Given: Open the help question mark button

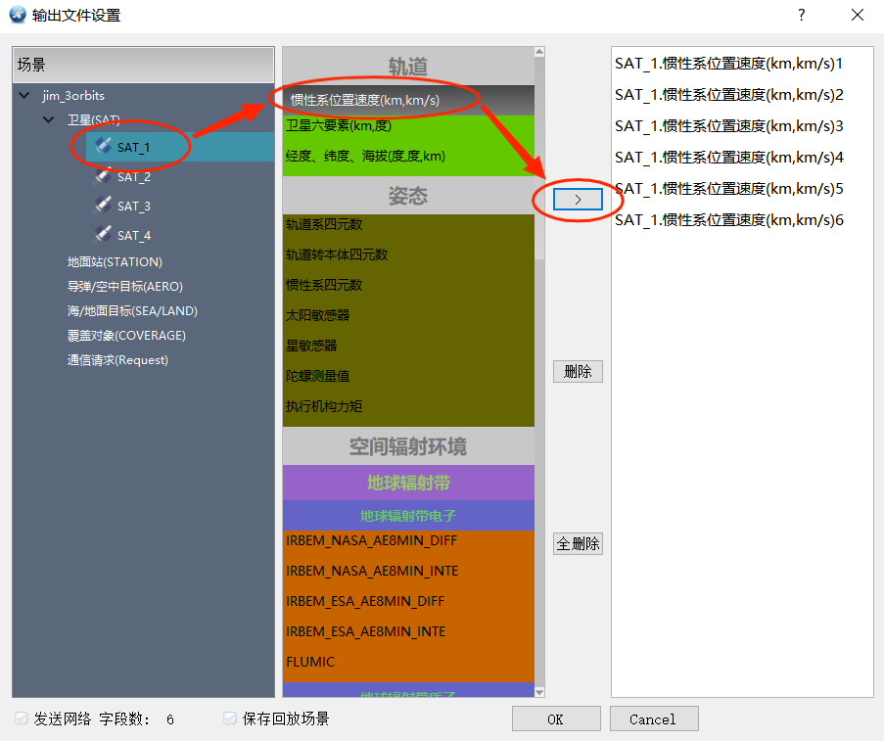Looking at the screenshot, I should pos(801,15).
